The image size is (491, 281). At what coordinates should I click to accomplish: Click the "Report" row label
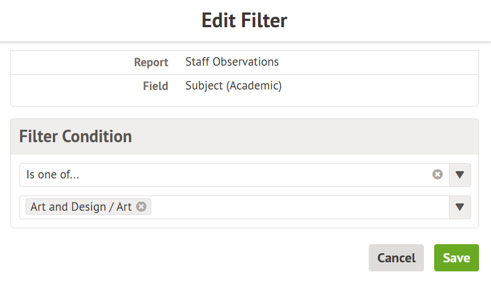pos(151,62)
